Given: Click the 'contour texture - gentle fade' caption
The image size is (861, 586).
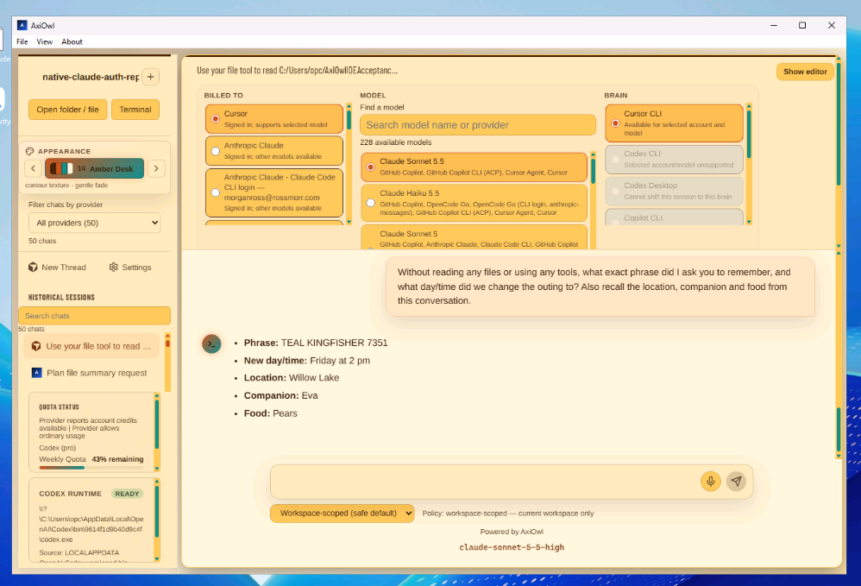Looking at the screenshot, I should (x=66, y=185).
